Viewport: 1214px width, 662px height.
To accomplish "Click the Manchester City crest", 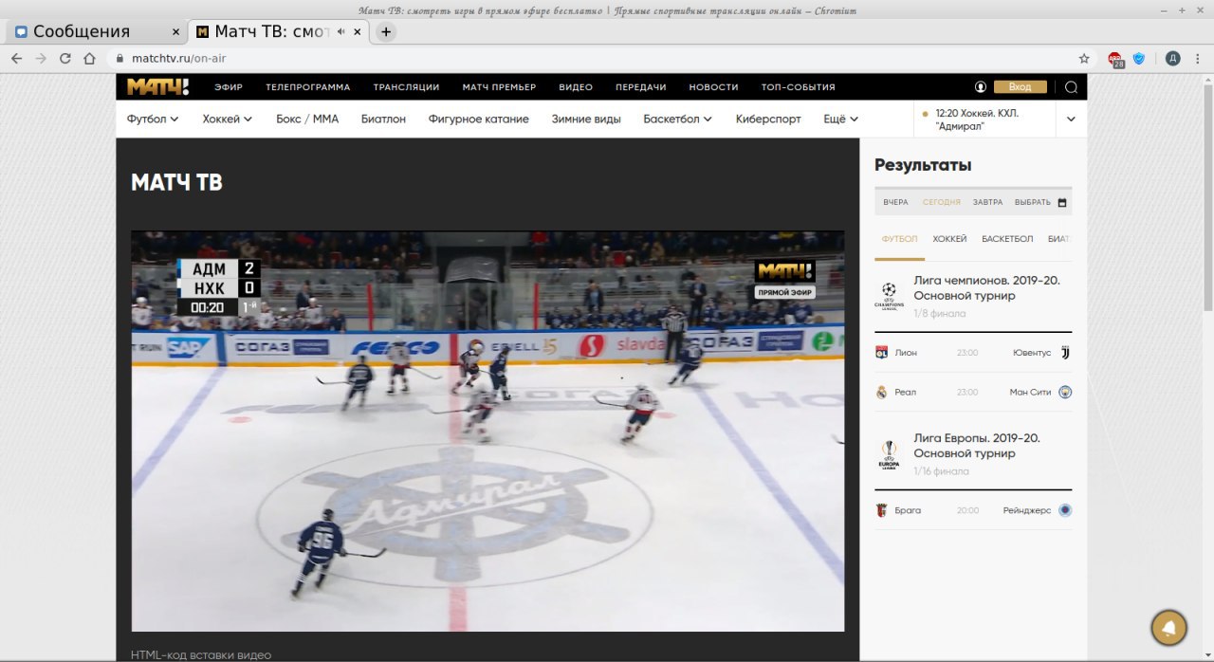I will (1065, 392).
